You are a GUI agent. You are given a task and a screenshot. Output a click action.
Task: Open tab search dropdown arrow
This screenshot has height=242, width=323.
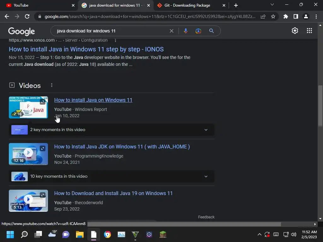(x=272, y=4)
